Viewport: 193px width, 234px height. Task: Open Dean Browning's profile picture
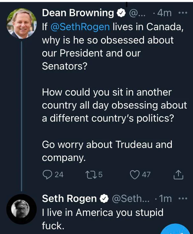[21, 23]
